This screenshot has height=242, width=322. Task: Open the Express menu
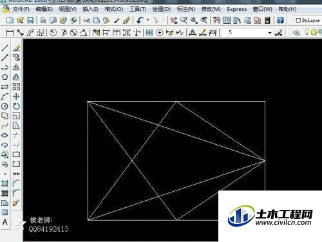[x=237, y=9]
